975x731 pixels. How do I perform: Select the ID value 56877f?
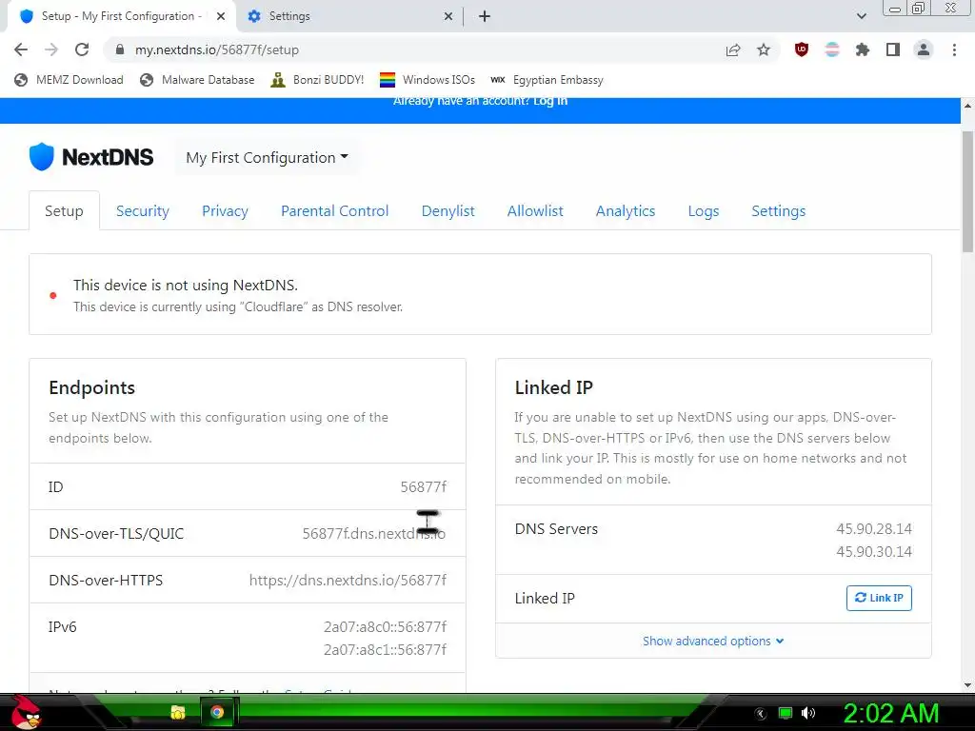coord(423,486)
